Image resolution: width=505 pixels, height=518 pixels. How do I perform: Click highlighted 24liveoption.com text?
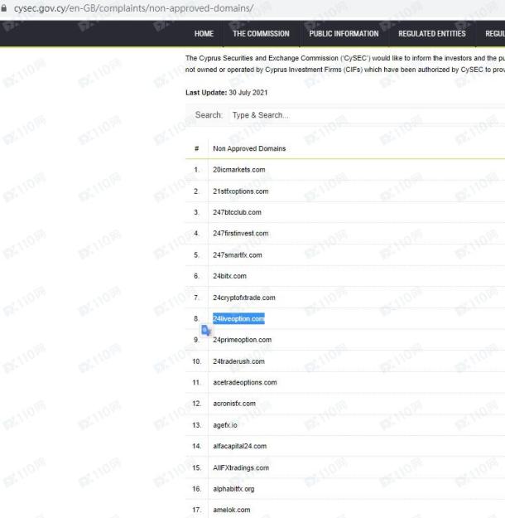click(x=238, y=319)
